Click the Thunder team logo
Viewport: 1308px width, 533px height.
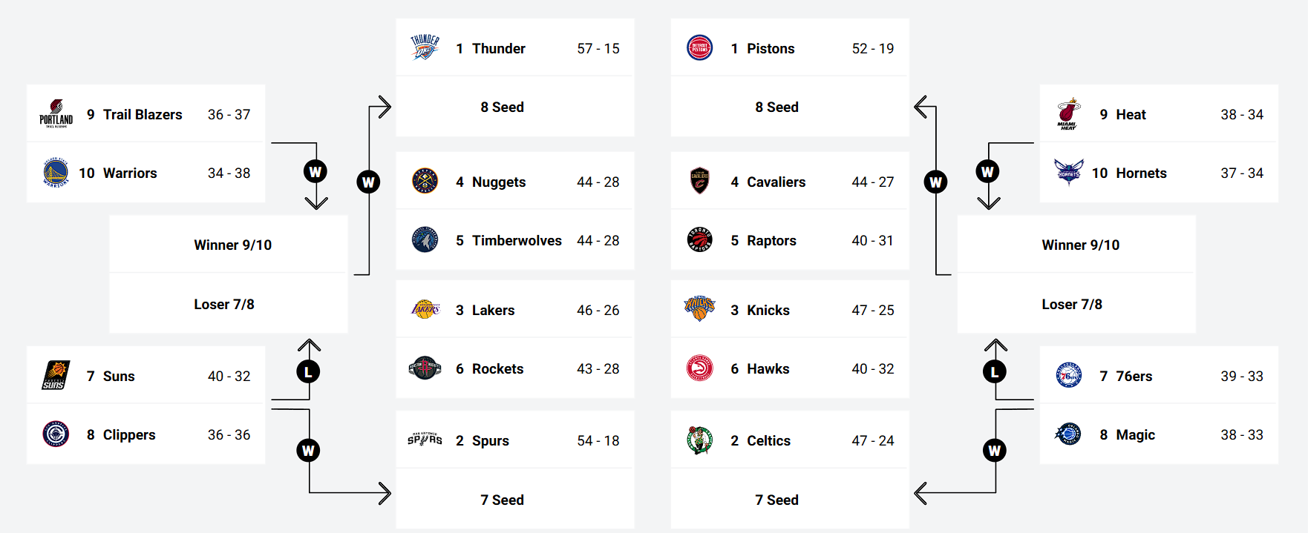point(425,47)
